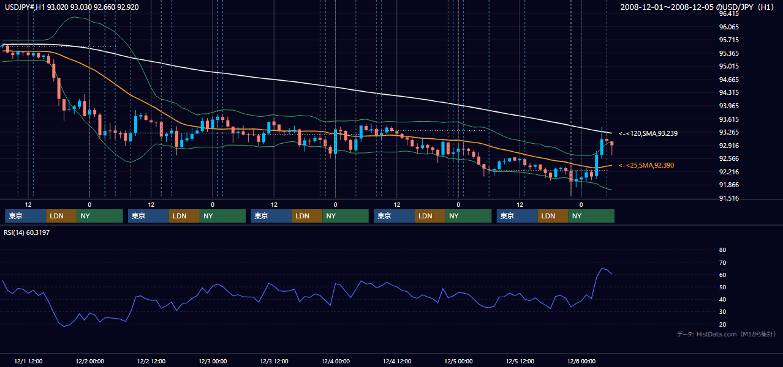The height and width of the screenshot is (367, 783).
Task: Click the HistData.com data credit text
Action: (x=727, y=334)
